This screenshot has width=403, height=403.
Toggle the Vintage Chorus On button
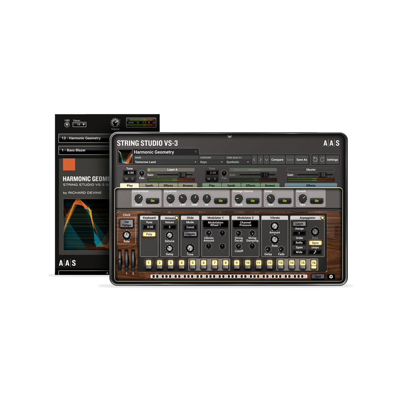[x=253, y=201]
